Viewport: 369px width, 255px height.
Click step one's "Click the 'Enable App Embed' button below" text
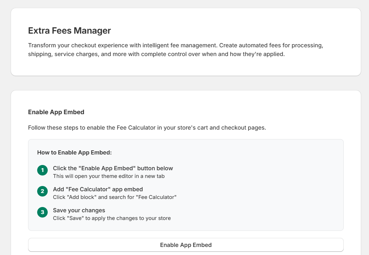113,168
